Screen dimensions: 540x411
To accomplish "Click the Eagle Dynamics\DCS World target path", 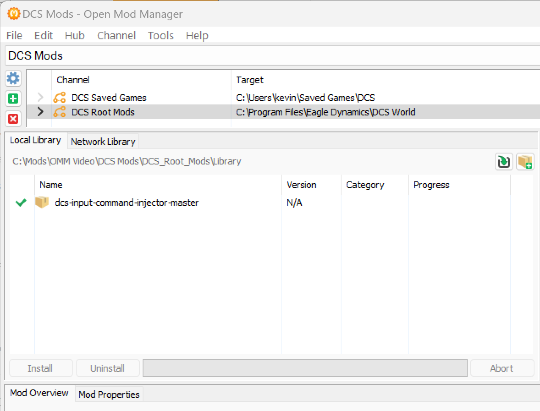I will click(326, 112).
